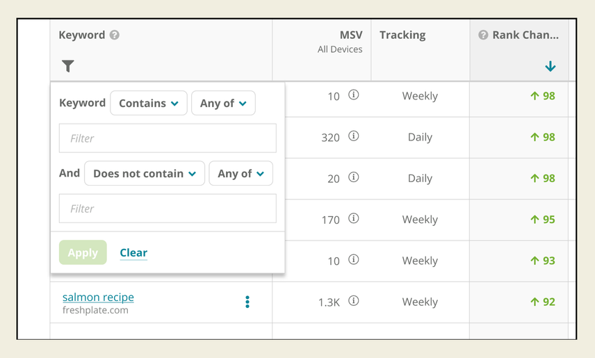The width and height of the screenshot is (595, 358).
Task: Click the info icon next to MSV 320
Action: [353, 137]
